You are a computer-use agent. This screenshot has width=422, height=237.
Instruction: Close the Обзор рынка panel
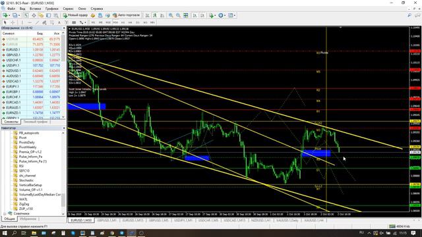(64, 28)
